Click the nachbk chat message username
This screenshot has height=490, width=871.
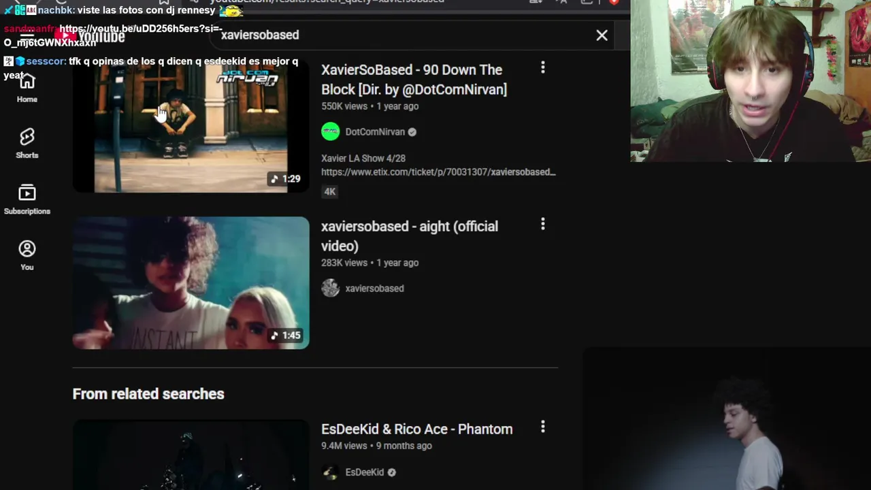56,10
